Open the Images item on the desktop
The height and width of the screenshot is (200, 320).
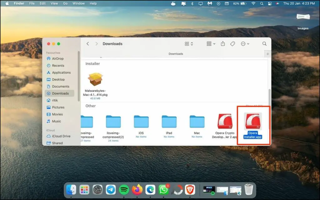pos(303,22)
